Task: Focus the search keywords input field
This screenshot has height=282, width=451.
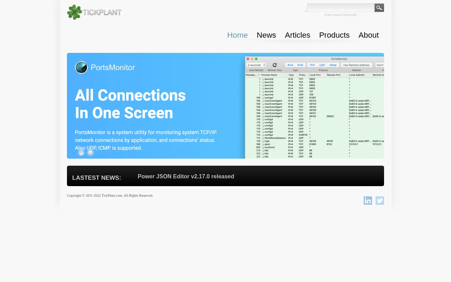Action: click(x=341, y=8)
